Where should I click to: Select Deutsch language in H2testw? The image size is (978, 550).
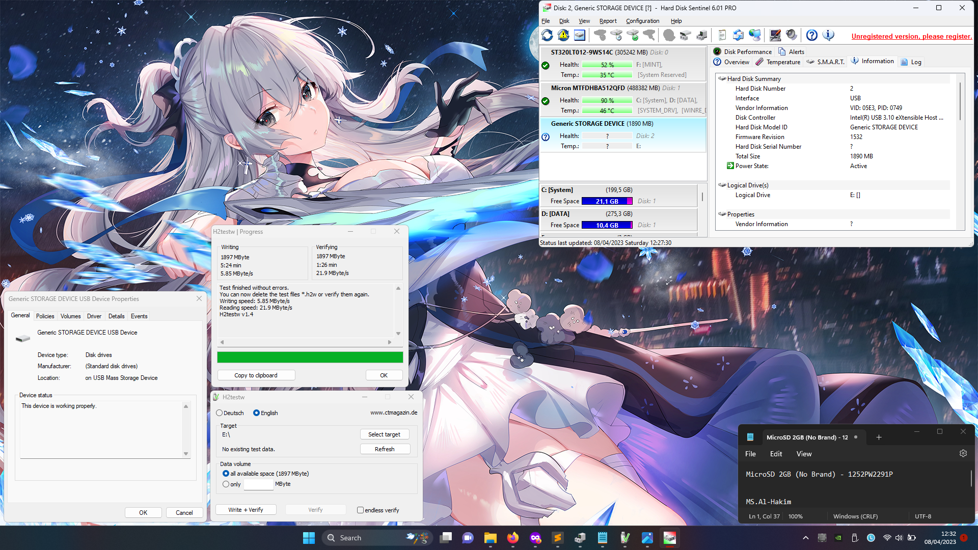[x=220, y=413]
